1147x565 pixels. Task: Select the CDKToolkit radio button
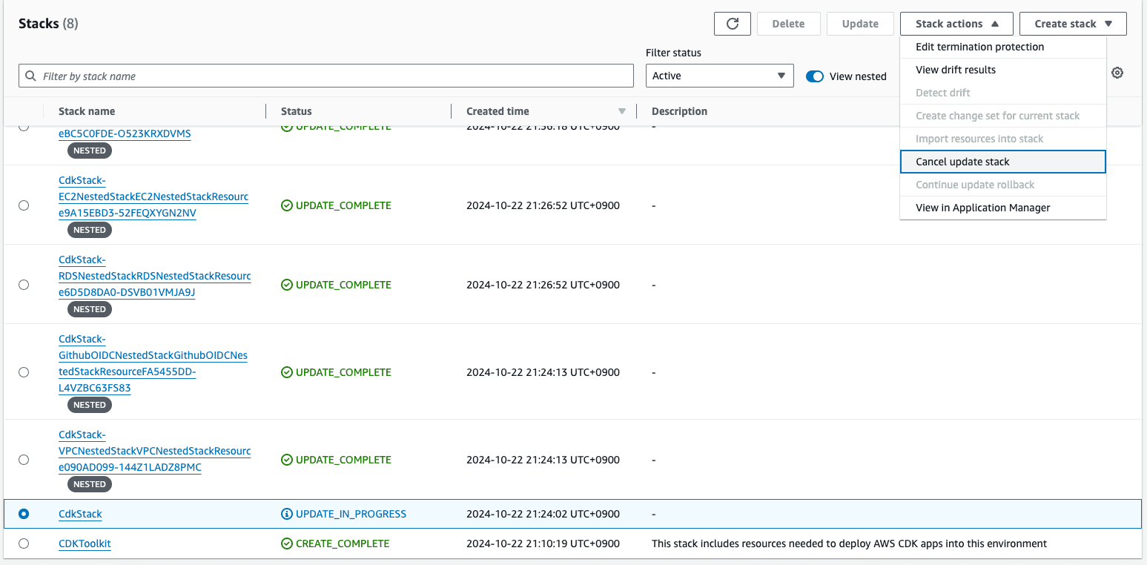pos(24,543)
